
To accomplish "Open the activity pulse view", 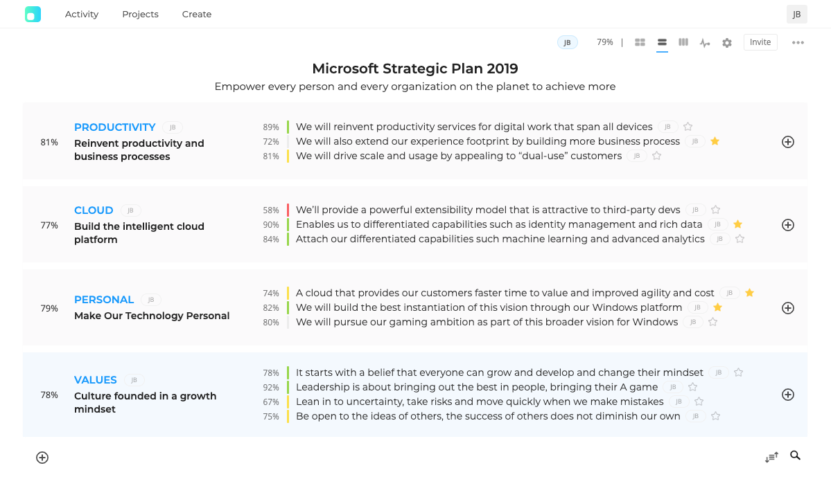I will pyautogui.click(x=705, y=43).
